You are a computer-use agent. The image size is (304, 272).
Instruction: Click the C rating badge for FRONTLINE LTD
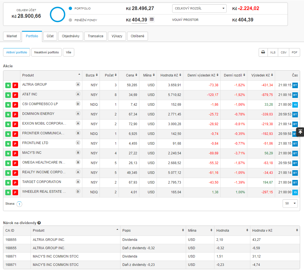click(78, 143)
